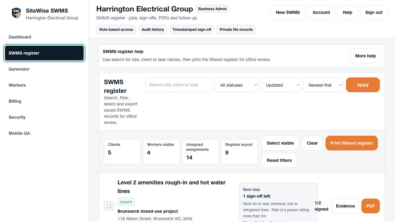Open Level 2 amenities rough-in record title

coord(172,187)
